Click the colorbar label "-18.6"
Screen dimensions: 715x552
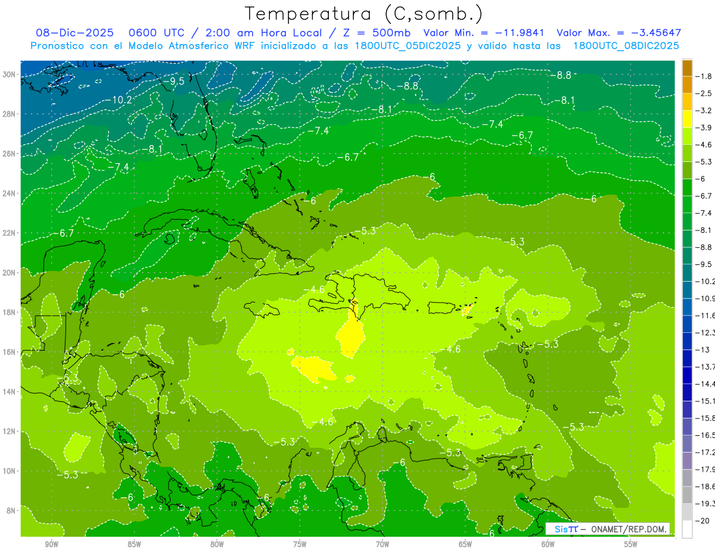[x=705, y=486]
